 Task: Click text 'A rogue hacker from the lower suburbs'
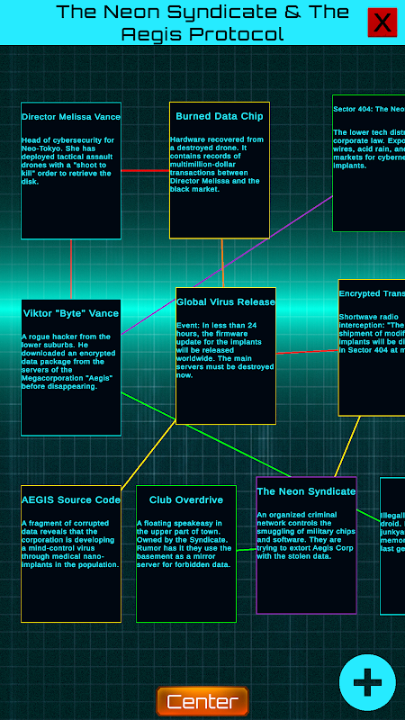[x=66, y=341]
